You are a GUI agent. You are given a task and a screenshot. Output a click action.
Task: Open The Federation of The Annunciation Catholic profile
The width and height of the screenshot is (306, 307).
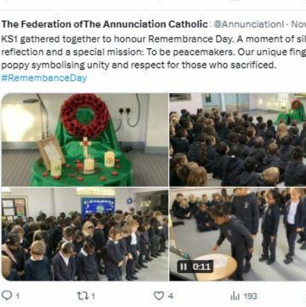tap(104, 25)
